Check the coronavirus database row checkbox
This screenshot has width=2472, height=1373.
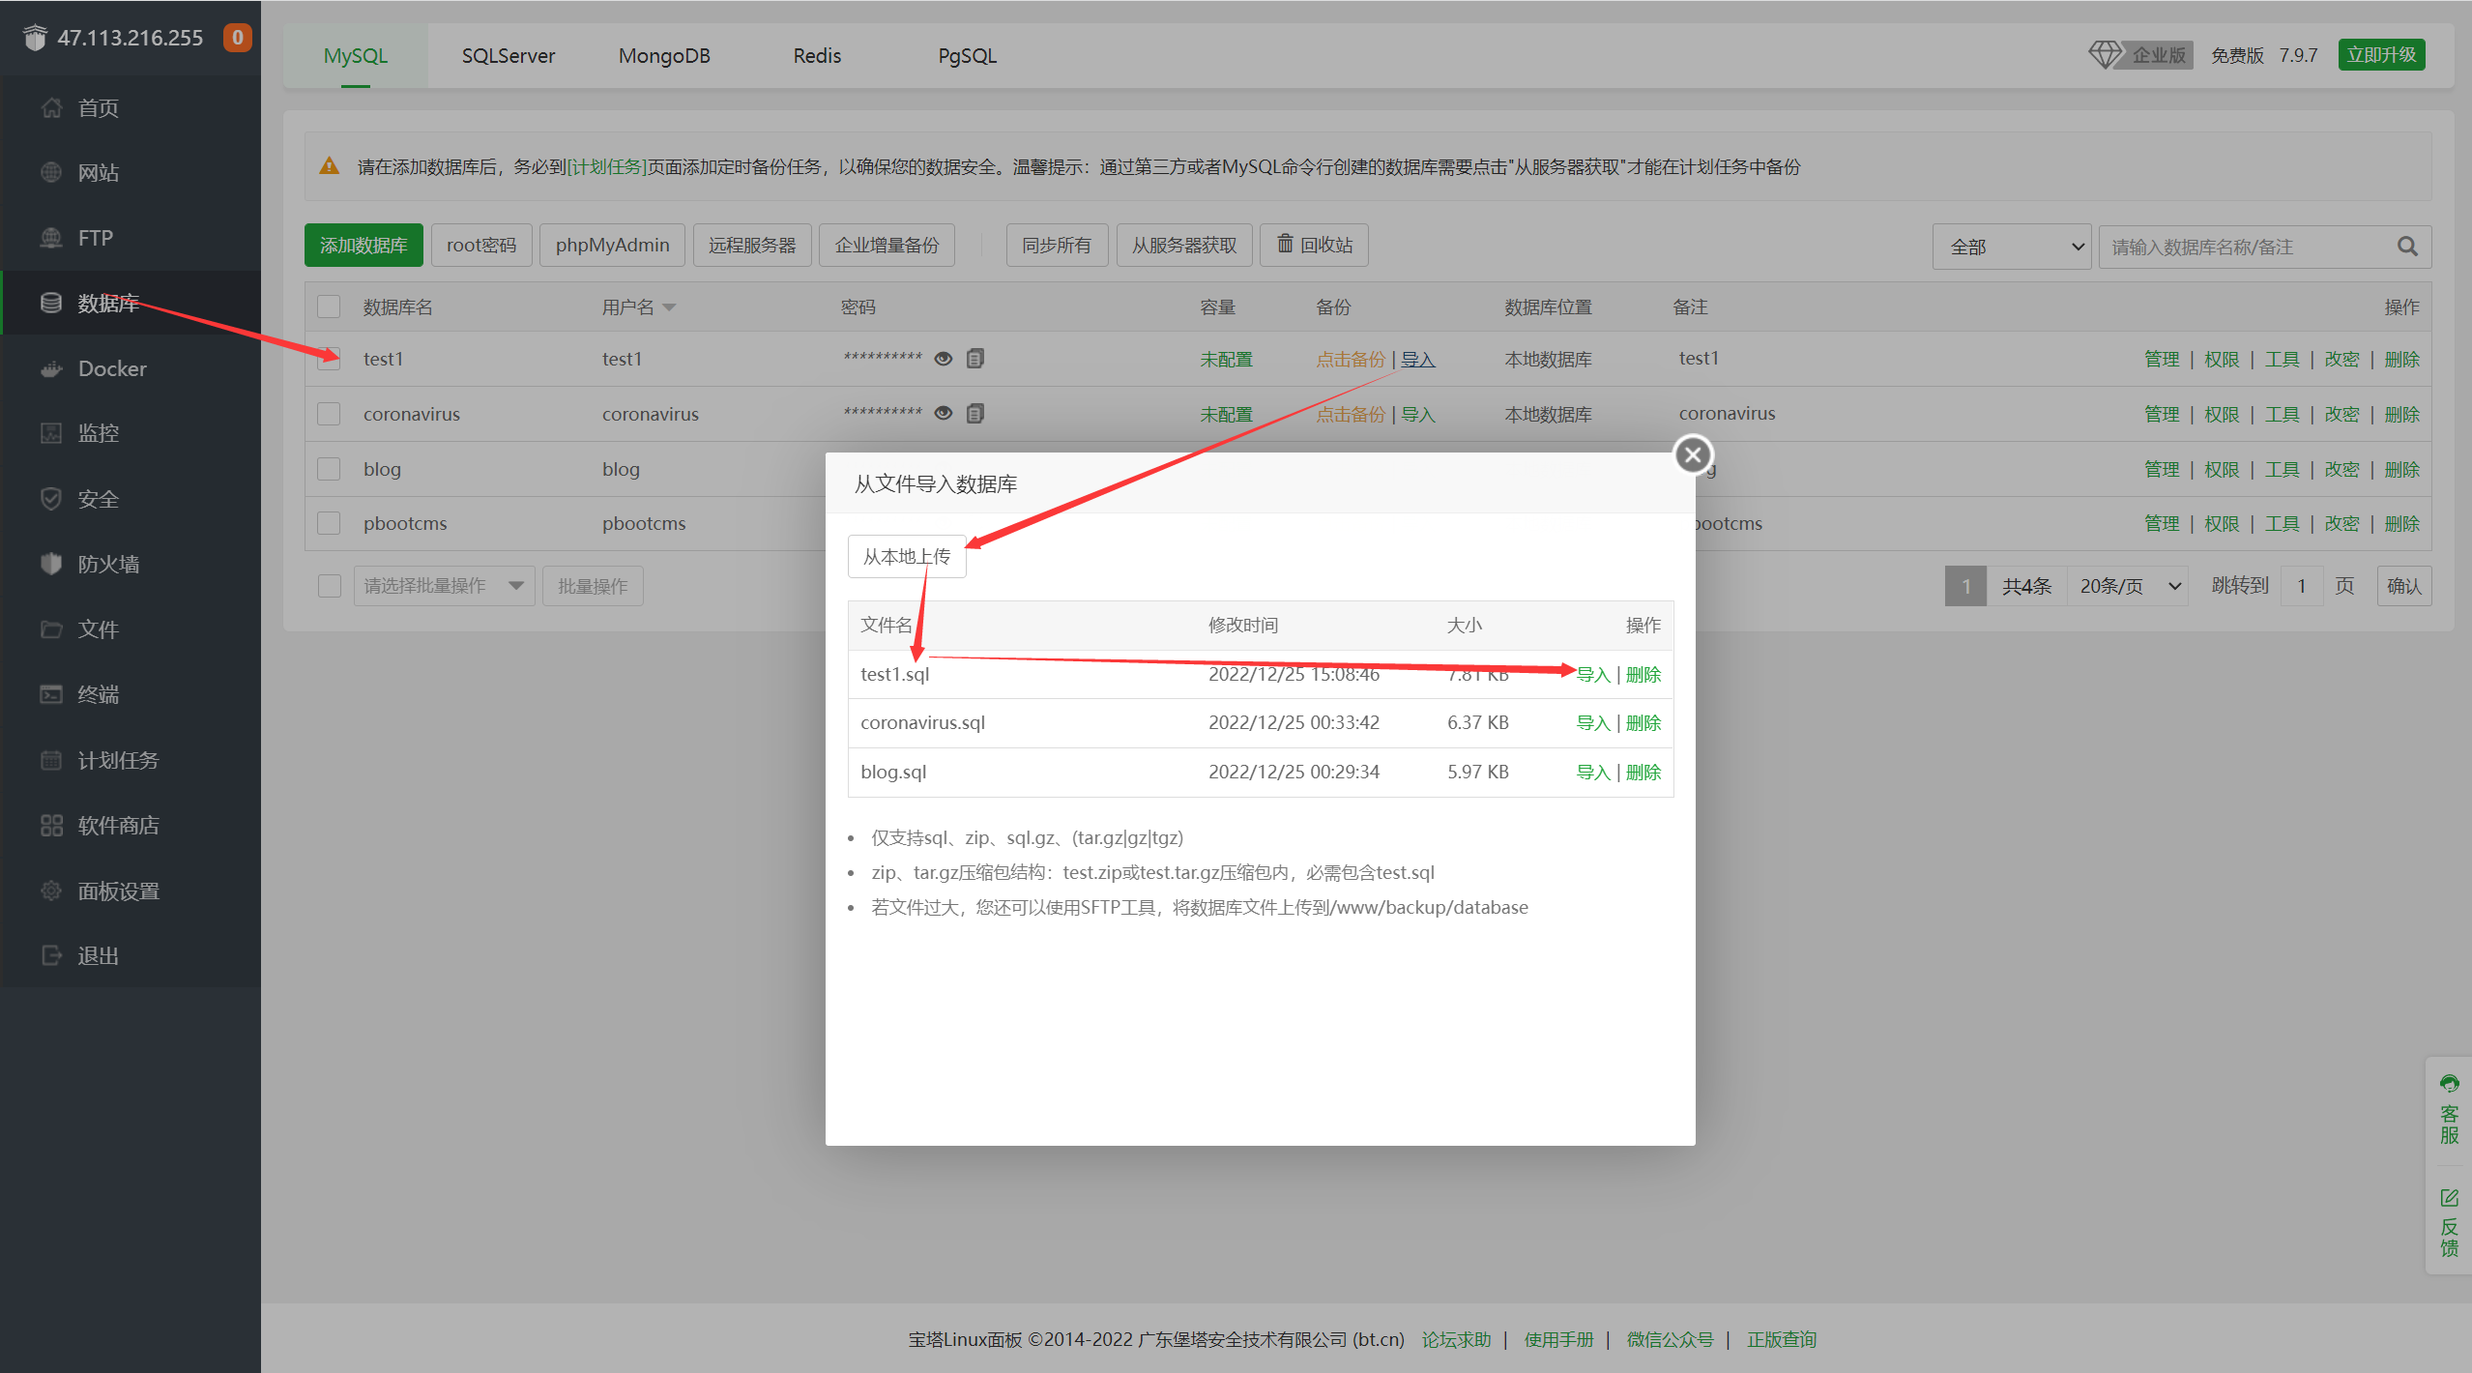[x=329, y=414]
